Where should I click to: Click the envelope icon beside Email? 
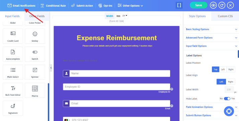tap(66, 104)
